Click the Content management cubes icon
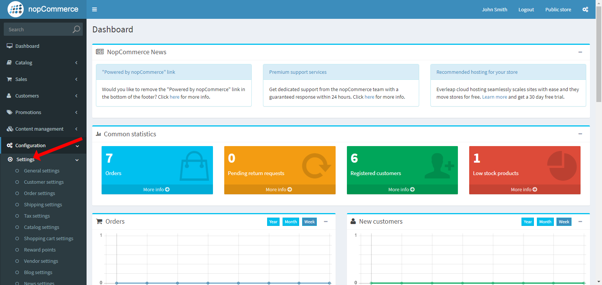 pos(10,129)
